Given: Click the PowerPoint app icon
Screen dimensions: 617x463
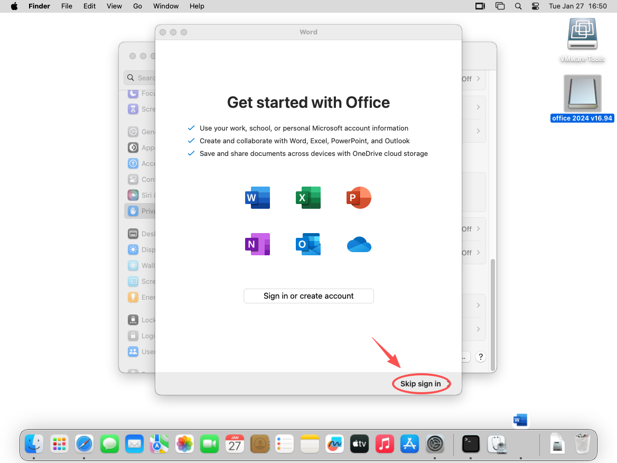Looking at the screenshot, I should pyautogui.click(x=359, y=198).
